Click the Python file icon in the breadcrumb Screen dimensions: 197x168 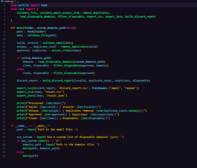[x=2, y=1]
